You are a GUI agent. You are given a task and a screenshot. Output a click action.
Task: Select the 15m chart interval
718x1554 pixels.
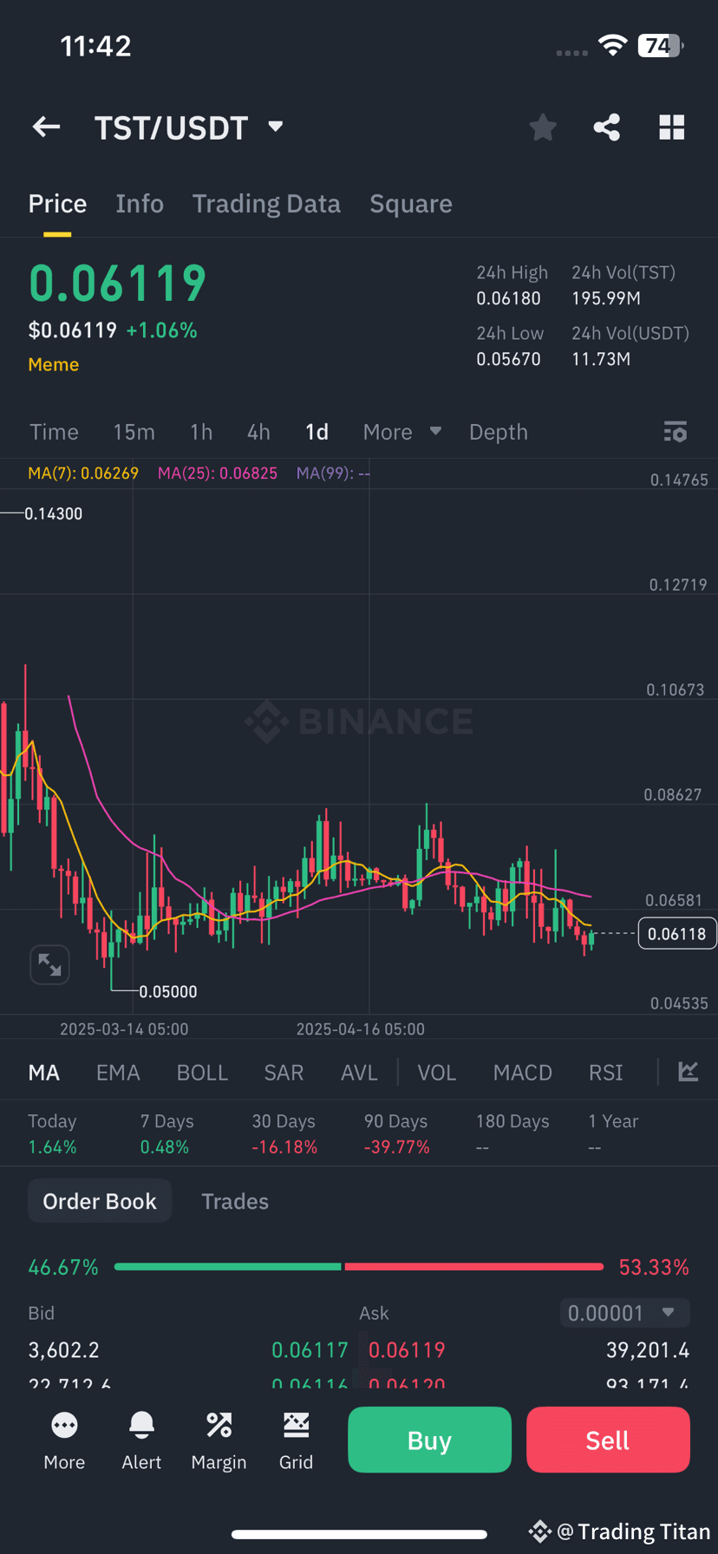(x=134, y=432)
